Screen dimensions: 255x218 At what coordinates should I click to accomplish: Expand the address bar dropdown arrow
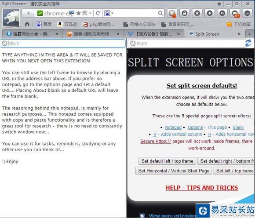pos(90,13)
